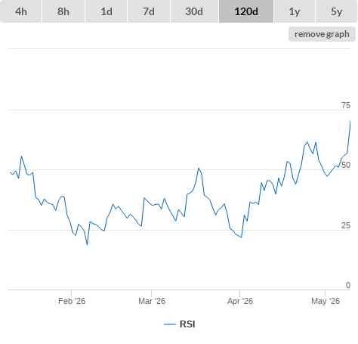Select the 5y time range
Image resolution: width=358 pixels, height=344 pixels.
click(336, 11)
